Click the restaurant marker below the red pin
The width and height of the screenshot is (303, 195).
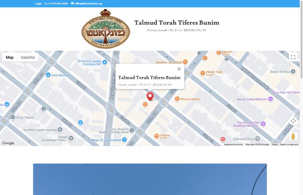(x=145, y=105)
